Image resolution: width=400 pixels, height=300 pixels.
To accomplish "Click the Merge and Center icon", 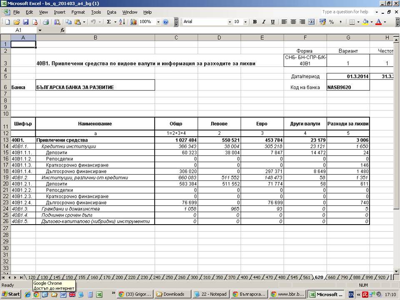I will point(311,22).
